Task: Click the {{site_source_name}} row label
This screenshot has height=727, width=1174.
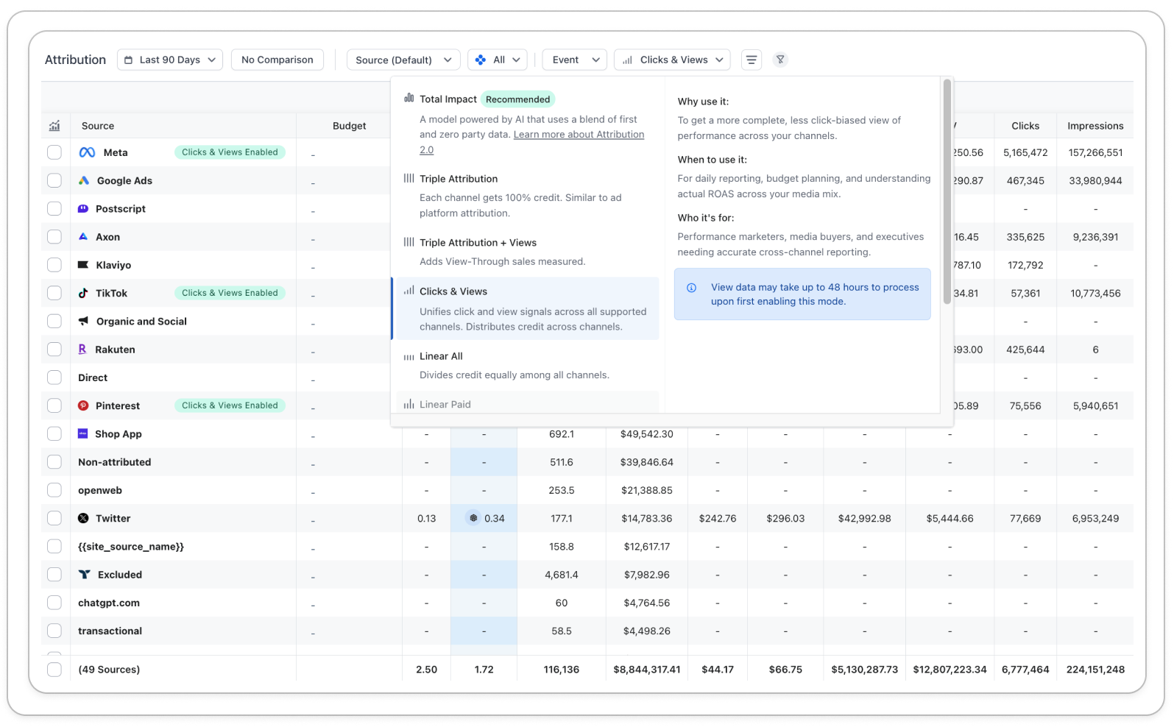Action: [131, 547]
